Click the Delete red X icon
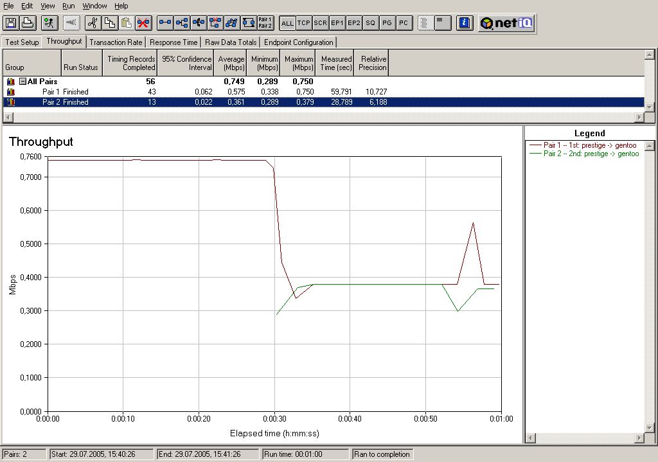Image resolution: width=658 pixels, height=462 pixels. click(143, 22)
